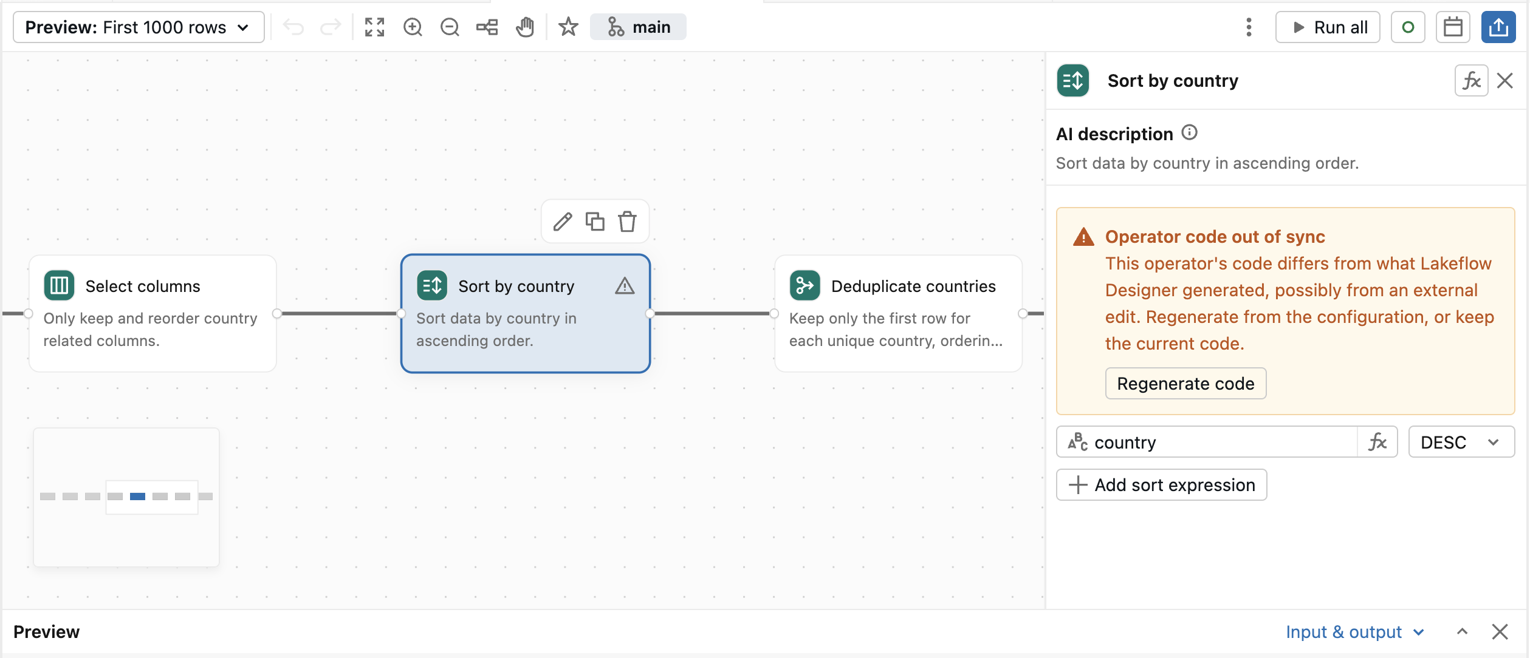1530x658 pixels.
Task: Run all operators
Action: 1328,27
